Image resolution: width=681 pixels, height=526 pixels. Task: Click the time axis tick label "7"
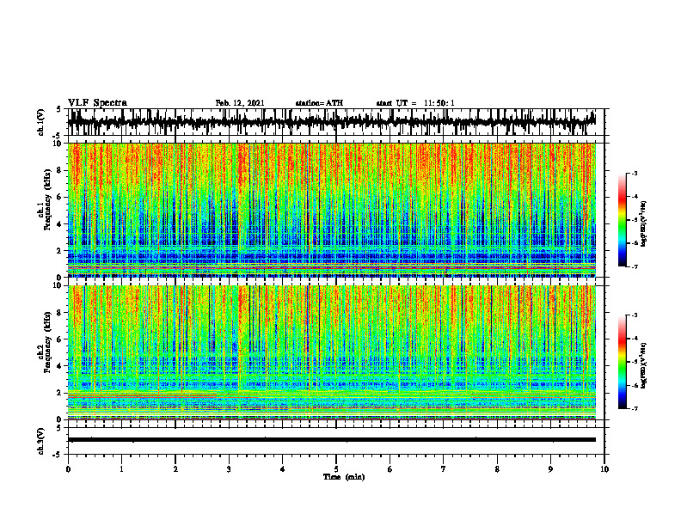(444, 469)
